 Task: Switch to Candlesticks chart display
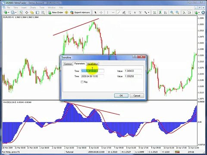pos(160,12)
